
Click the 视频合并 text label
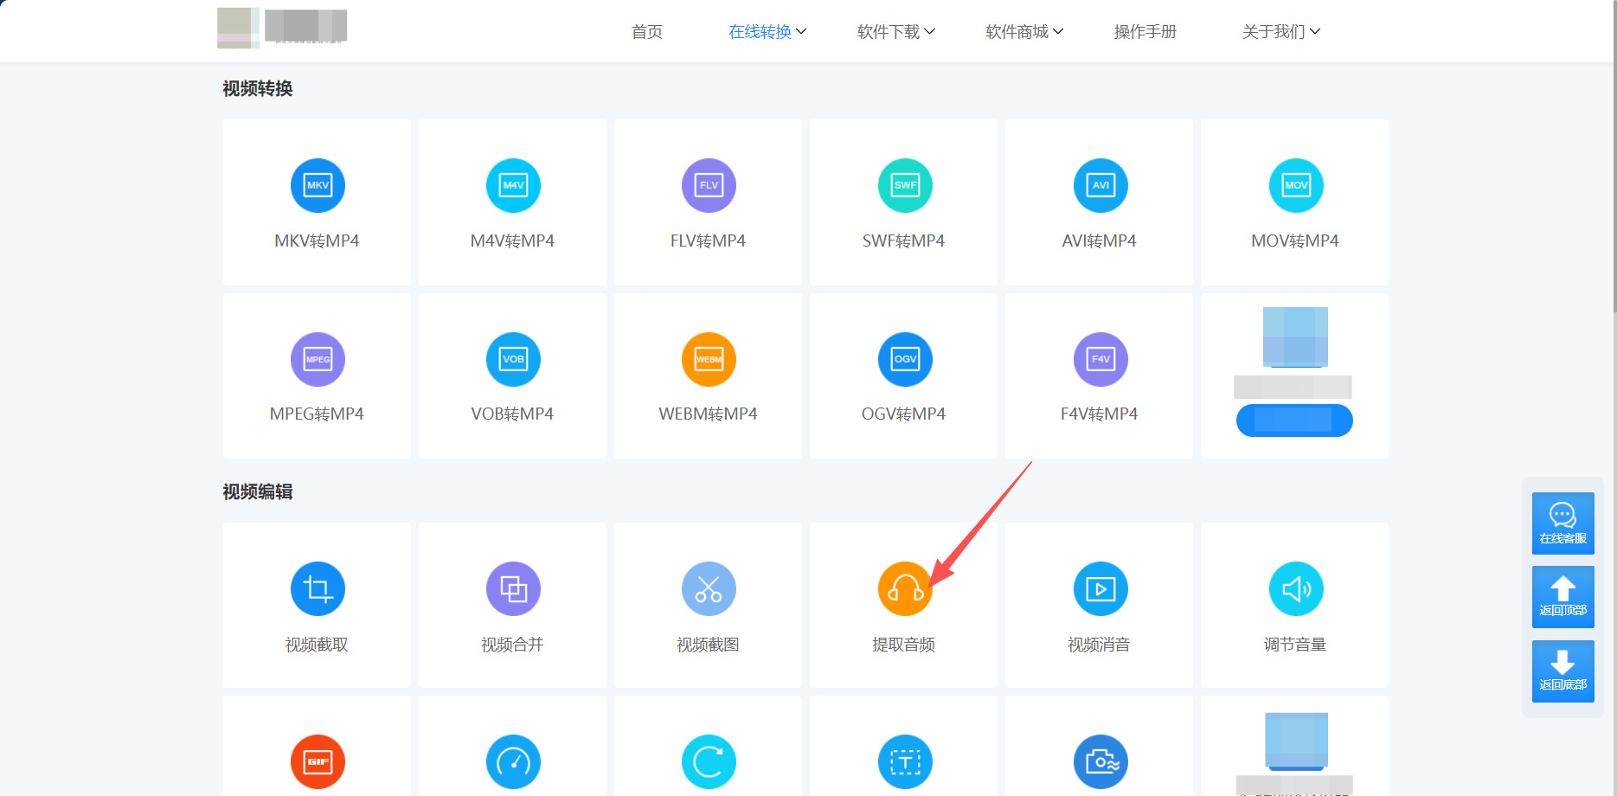(512, 645)
